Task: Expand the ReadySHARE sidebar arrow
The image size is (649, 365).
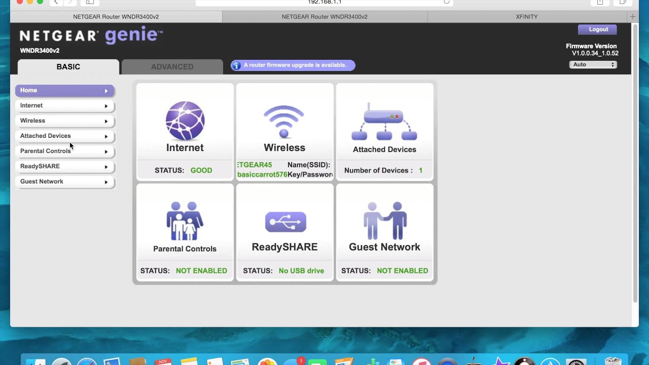Action: (x=106, y=167)
